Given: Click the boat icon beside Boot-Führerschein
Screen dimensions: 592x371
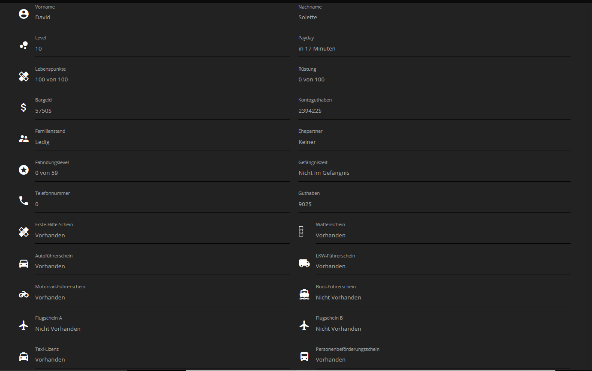Looking at the screenshot, I should click(x=304, y=294).
